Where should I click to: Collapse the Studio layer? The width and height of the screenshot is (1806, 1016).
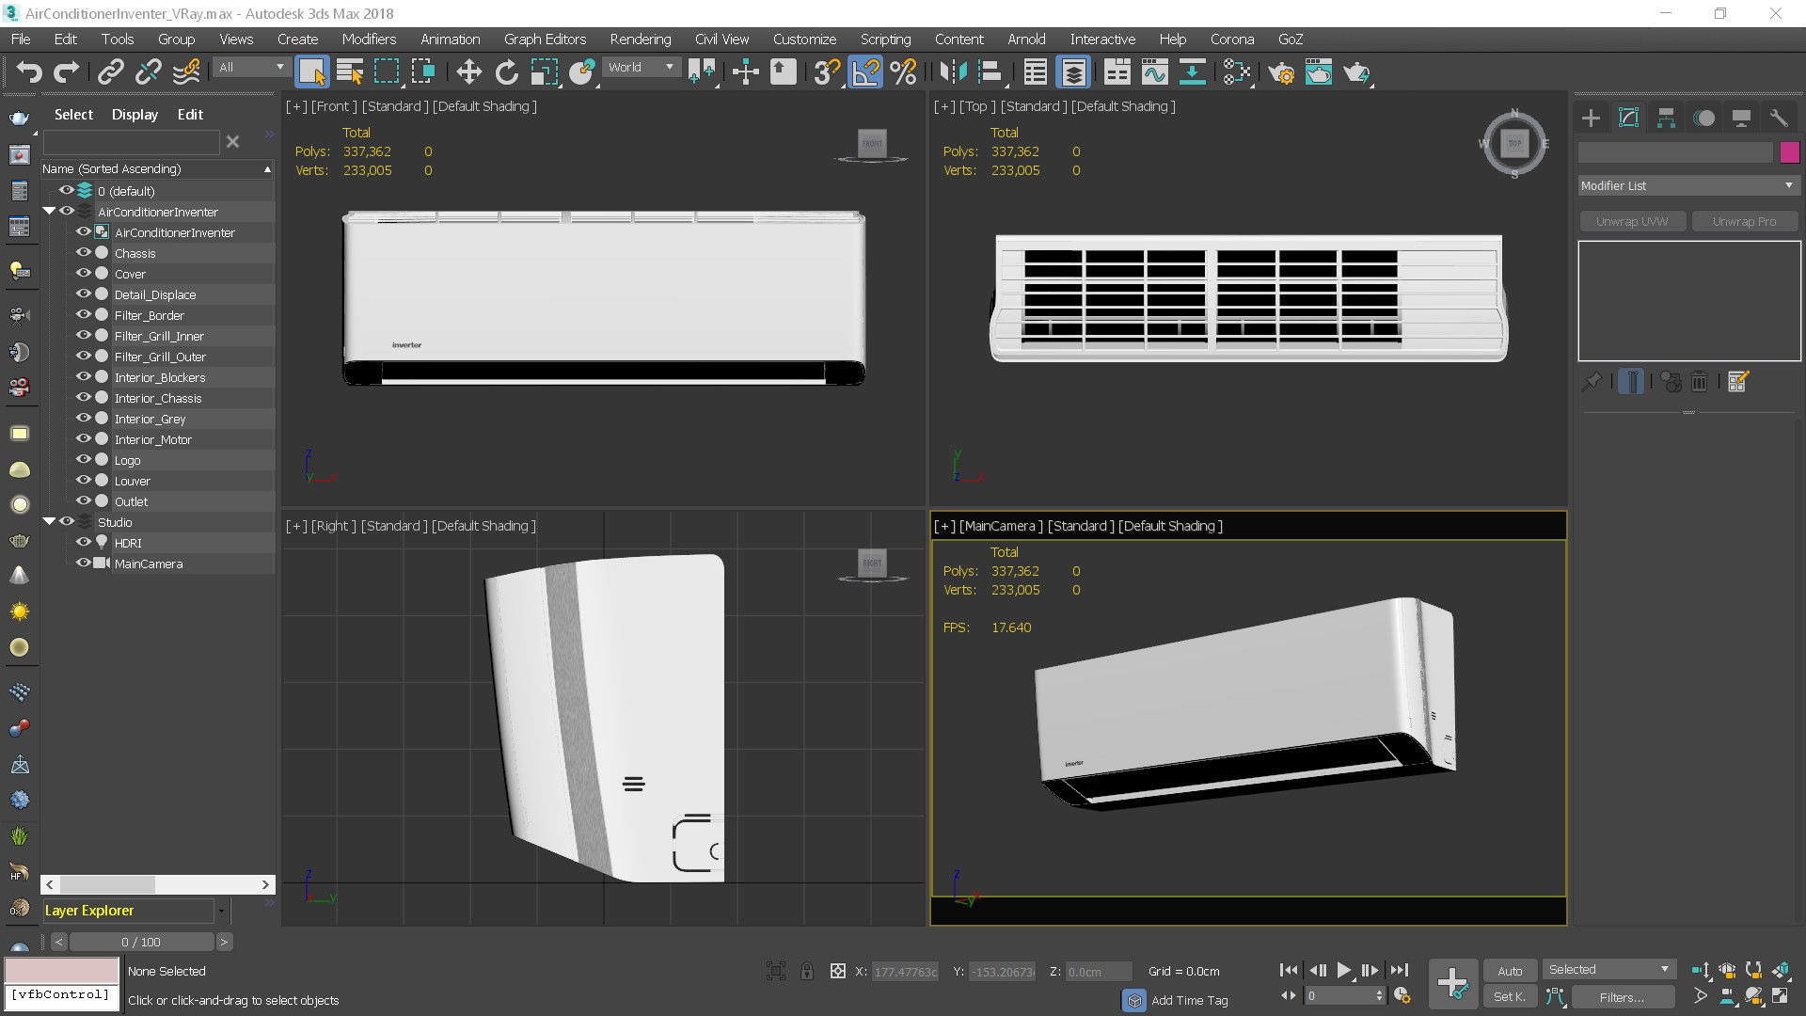[x=49, y=522]
